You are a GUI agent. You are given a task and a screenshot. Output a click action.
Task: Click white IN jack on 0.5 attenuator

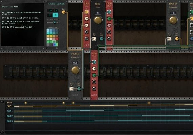point(72,89)
